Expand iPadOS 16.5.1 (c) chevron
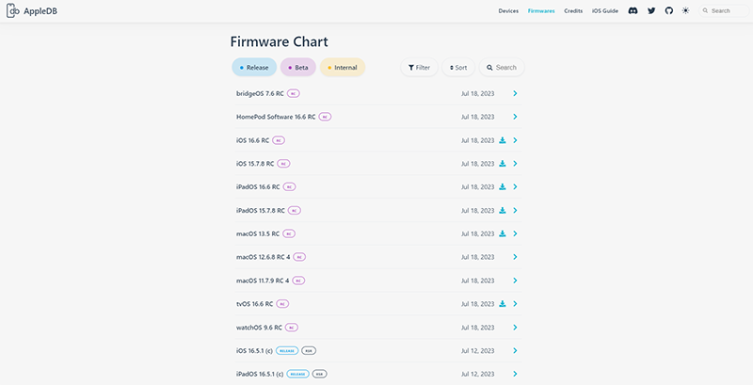Image resolution: width=753 pixels, height=385 pixels. pos(515,374)
